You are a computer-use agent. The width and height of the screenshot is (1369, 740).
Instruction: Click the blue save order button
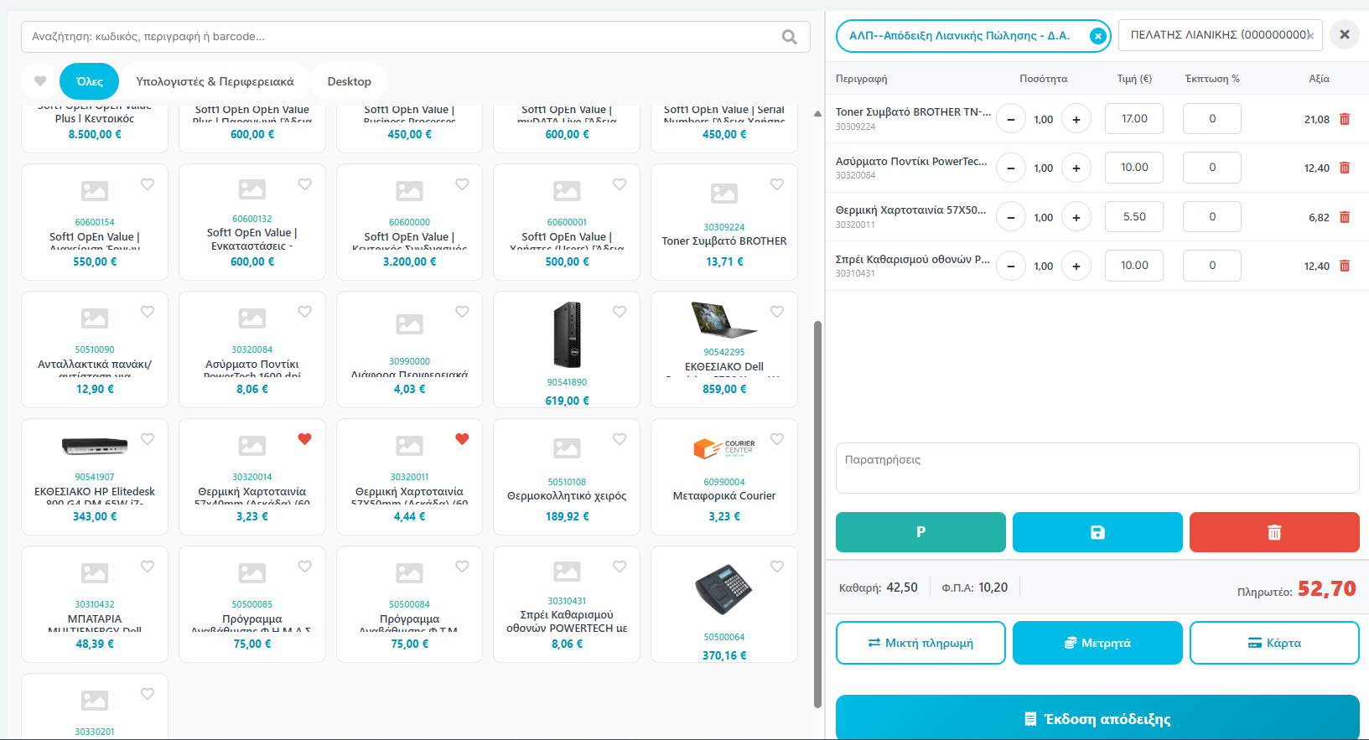1097,532
